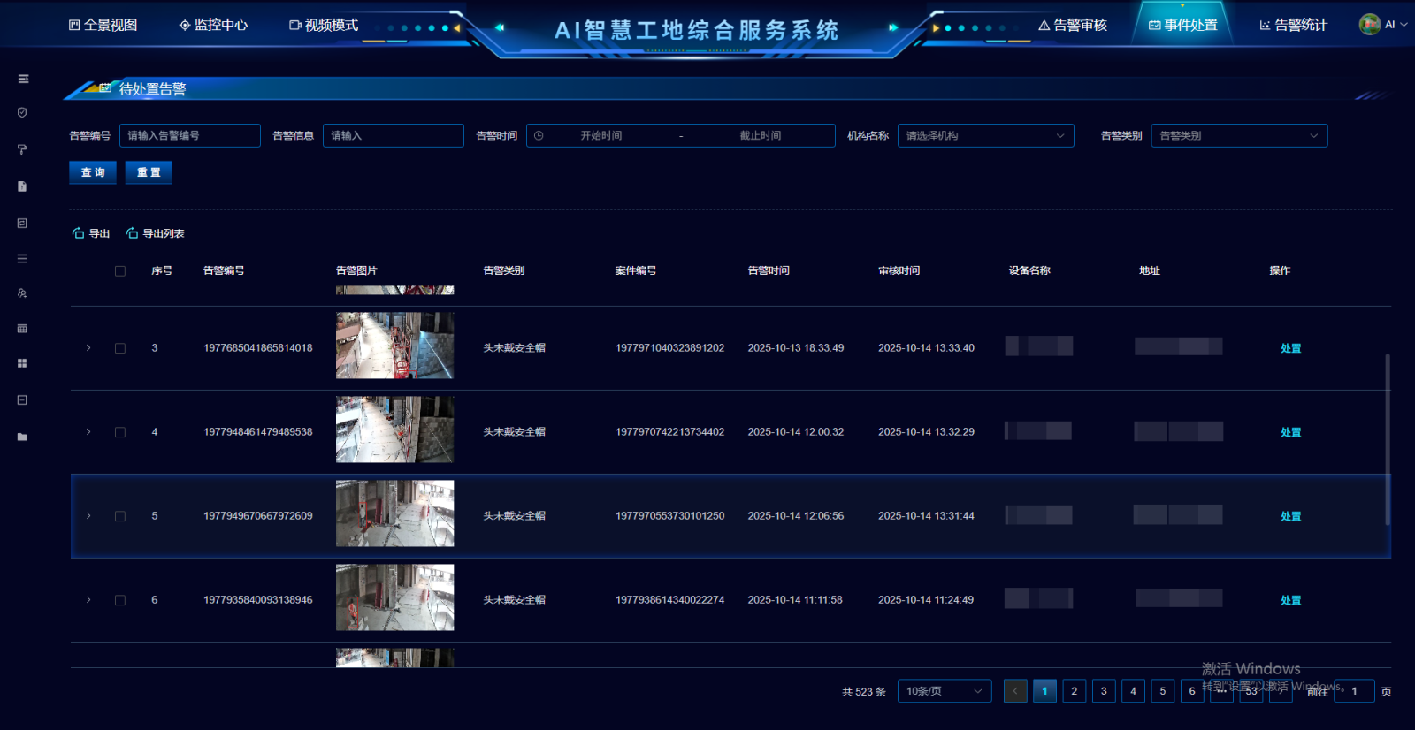Click the 查询 search button
The image size is (1415, 730).
(x=93, y=172)
